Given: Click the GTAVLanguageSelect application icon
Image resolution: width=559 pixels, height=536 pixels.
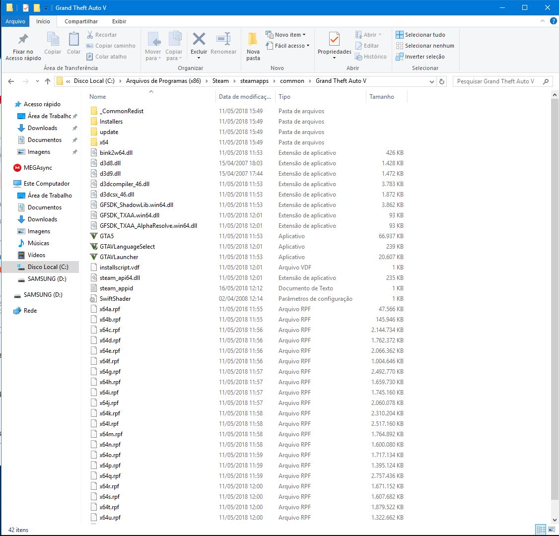Looking at the screenshot, I should coord(94,247).
